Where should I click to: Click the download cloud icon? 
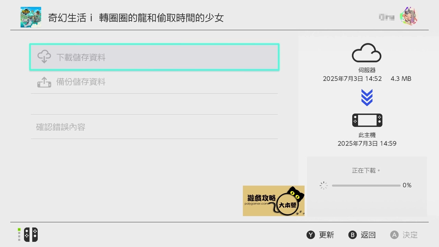coord(44,57)
